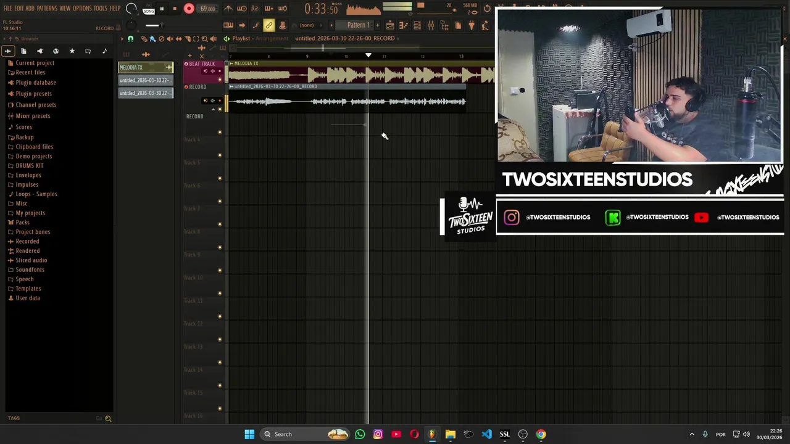Select the Mute tool in playlist
The image size is (790, 444).
tap(170, 39)
